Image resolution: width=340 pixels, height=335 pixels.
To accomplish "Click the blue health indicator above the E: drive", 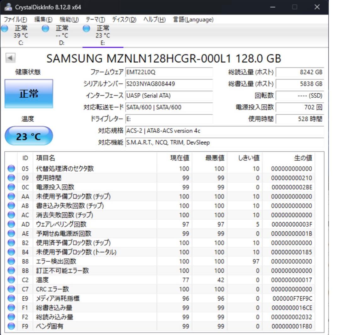I will (86, 28).
